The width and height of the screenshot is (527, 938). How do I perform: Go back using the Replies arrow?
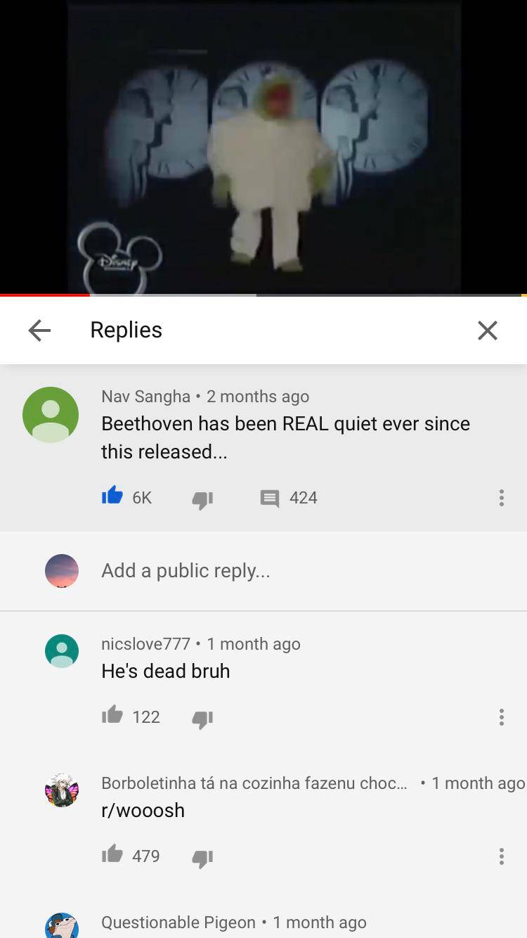39,330
